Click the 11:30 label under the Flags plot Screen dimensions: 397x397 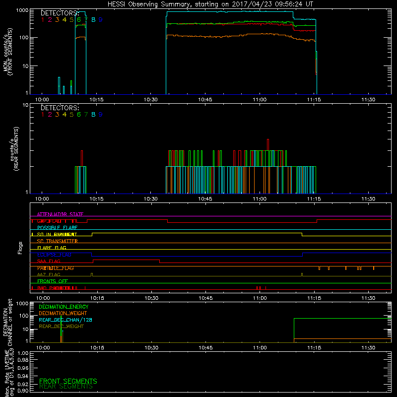click(x=368, y=298)
